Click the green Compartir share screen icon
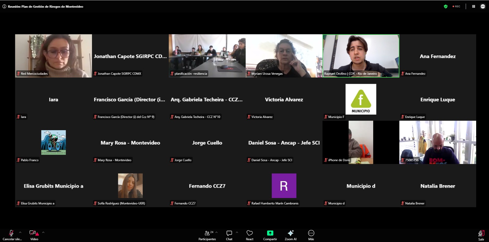Viewport: 489px width, 242px height. 270,233
